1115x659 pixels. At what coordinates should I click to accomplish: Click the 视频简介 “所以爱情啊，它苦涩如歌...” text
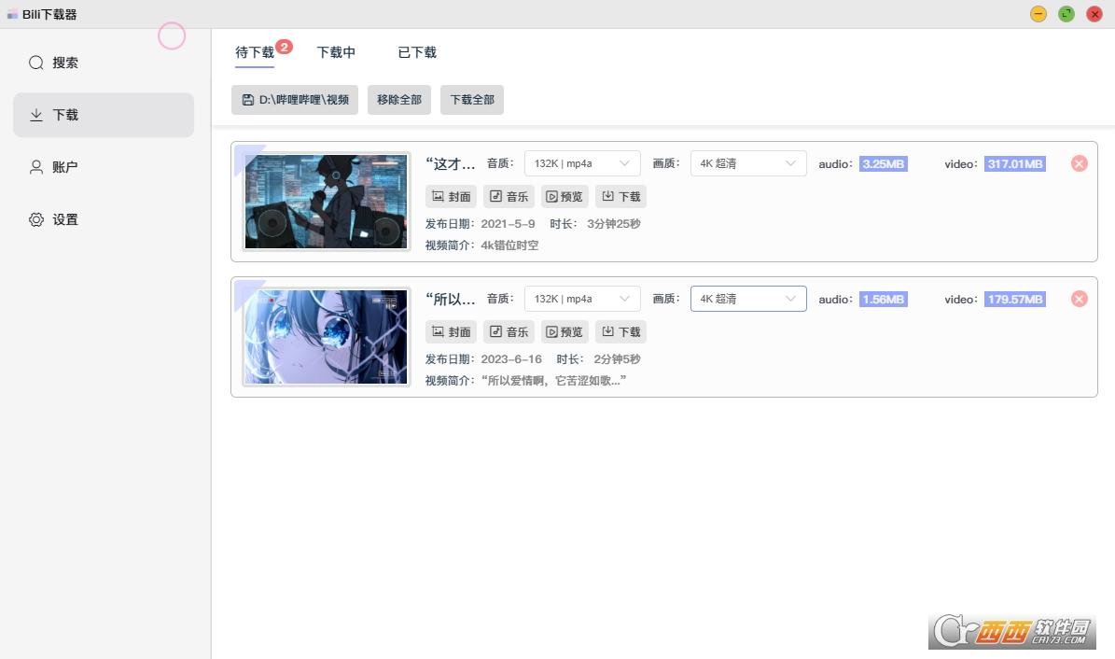[526, 381]
